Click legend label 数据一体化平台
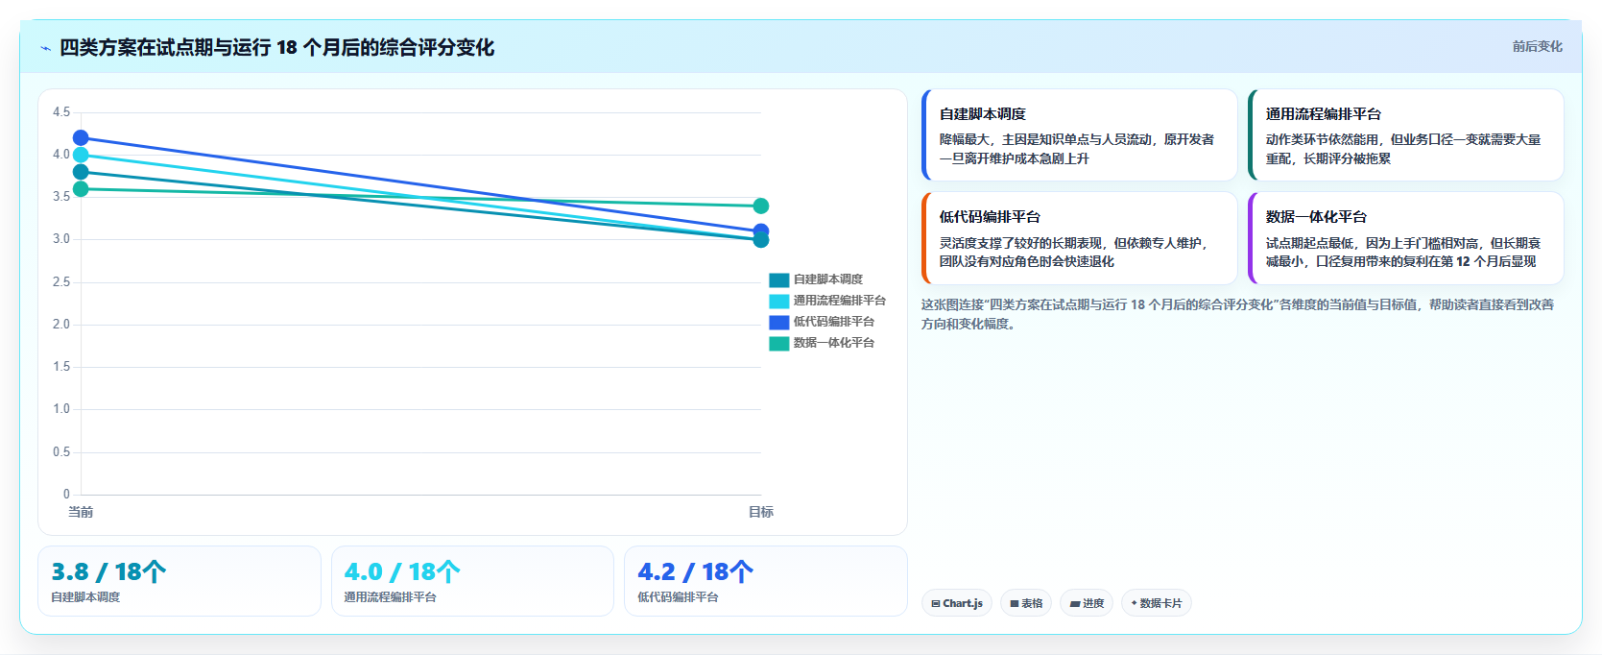Viewport: 1602px width, 655px height. 833,343
